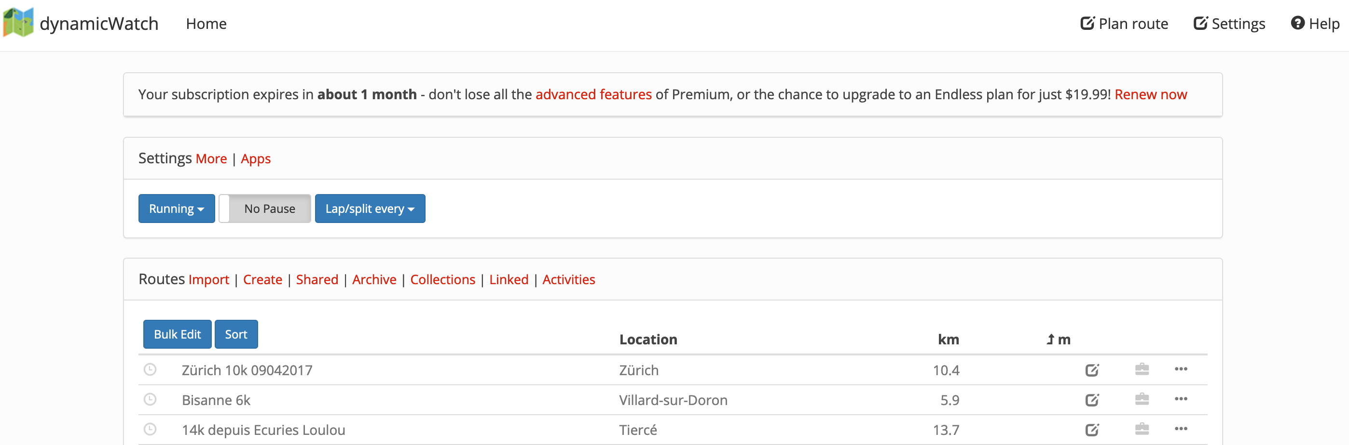Click the Sort button
Image resolution: width=1349 pixels, height=445 pixels.
pyautogui.click(x=235, y=334)
